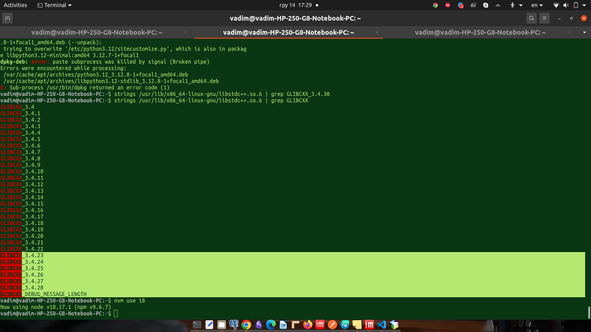Click the terminal scrollbar handle
591x332 pixels.
[589, 312]
